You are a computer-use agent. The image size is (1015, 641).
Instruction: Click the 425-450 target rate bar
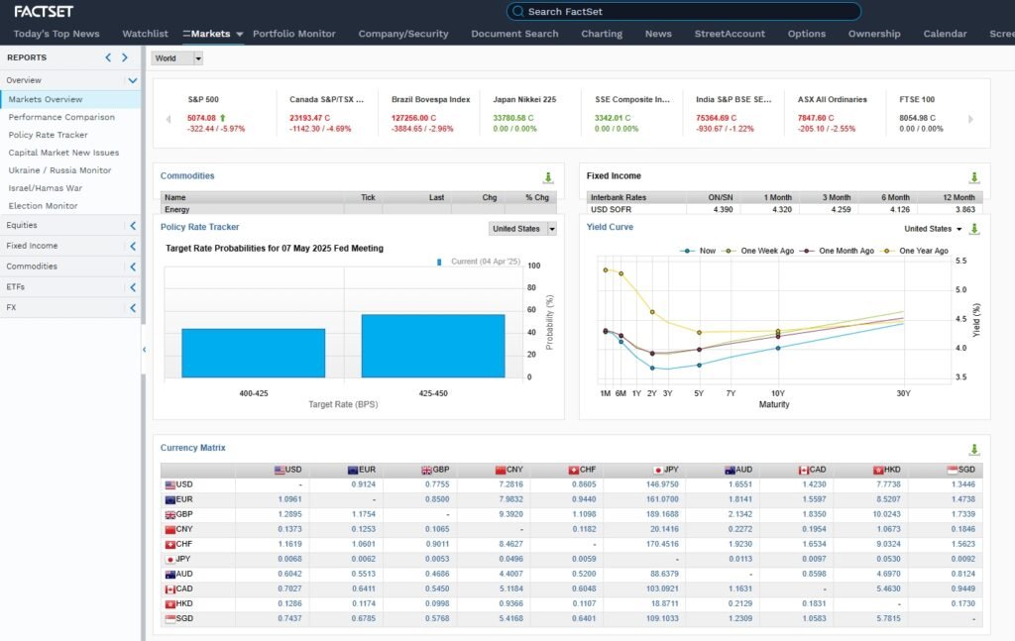[432, 346]
